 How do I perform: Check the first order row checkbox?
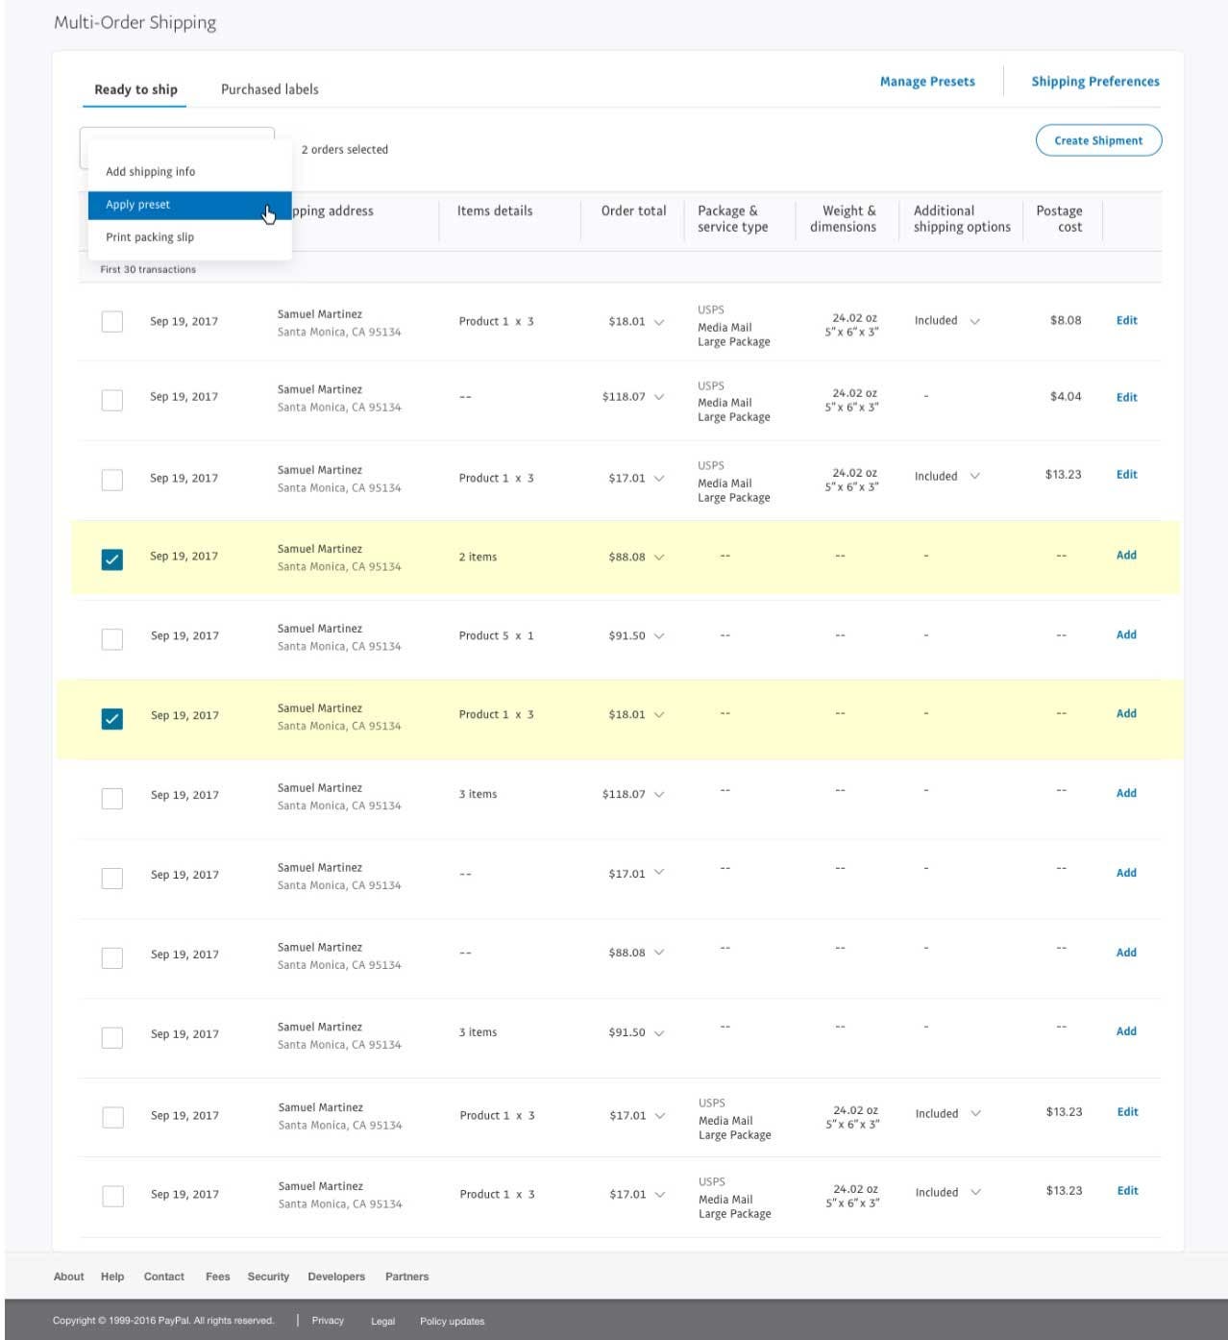(112, 321)
